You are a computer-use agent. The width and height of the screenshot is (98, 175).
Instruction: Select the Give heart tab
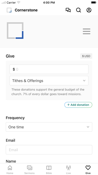click(88, 170)
